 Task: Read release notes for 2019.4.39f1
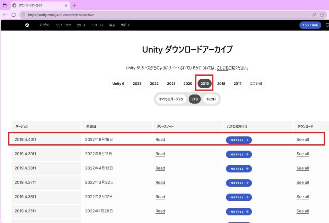[x=160, y=154]
